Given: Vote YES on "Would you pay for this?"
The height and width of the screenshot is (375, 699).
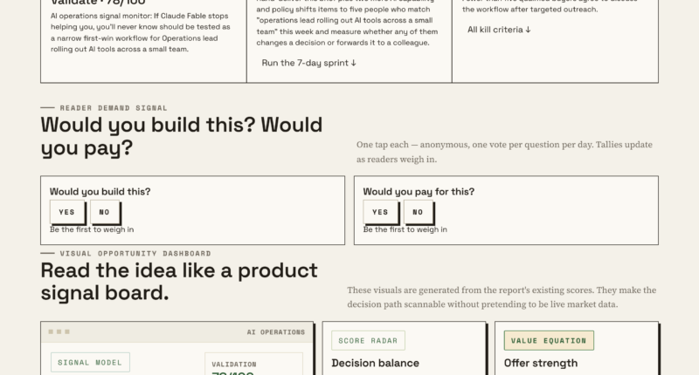Looking at the screenshot, I should [380, 212].
